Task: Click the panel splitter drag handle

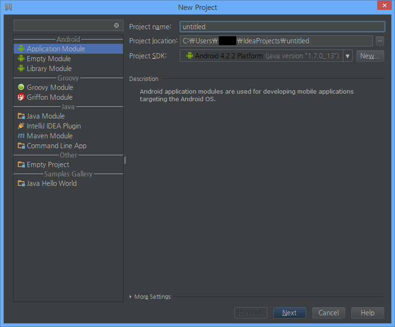Action: [x=125, y=160]
